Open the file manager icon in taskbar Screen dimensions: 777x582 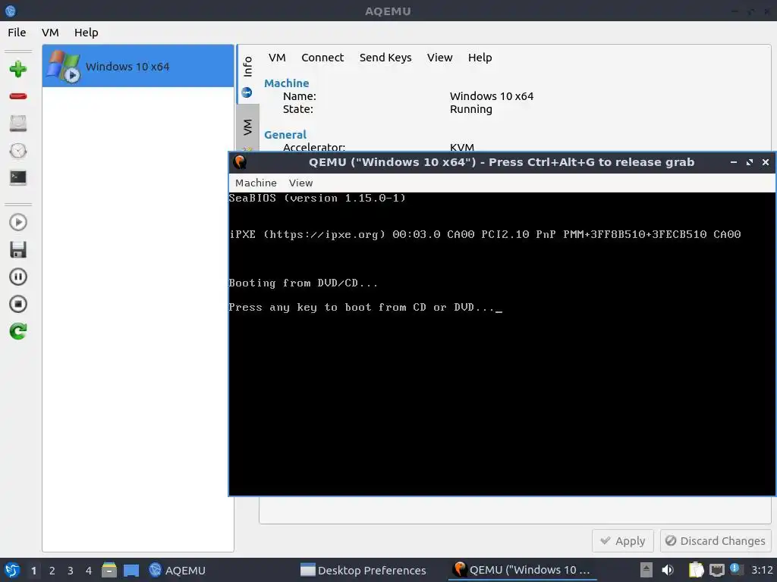click(x=109, y=570)
